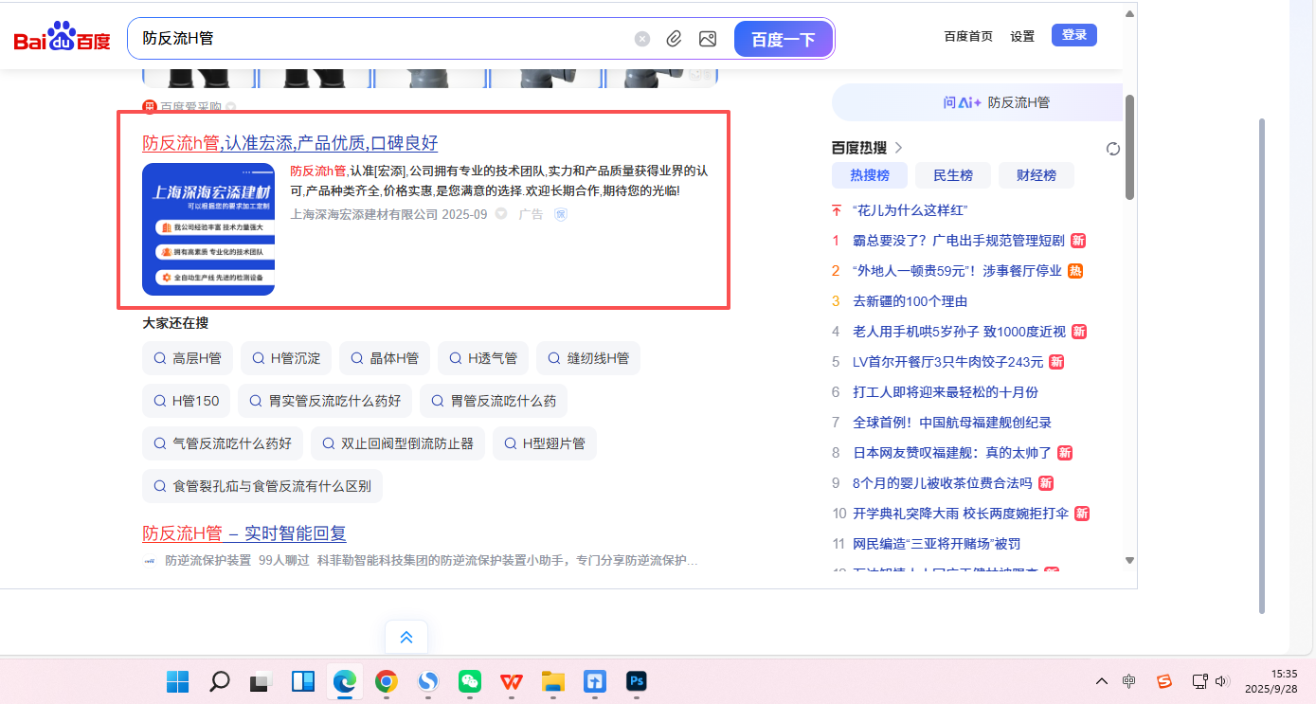The width and height of the screenshot is (1316, 704).
Task: Expand 百度热搜 with the arrow
Action: [899, 148]
